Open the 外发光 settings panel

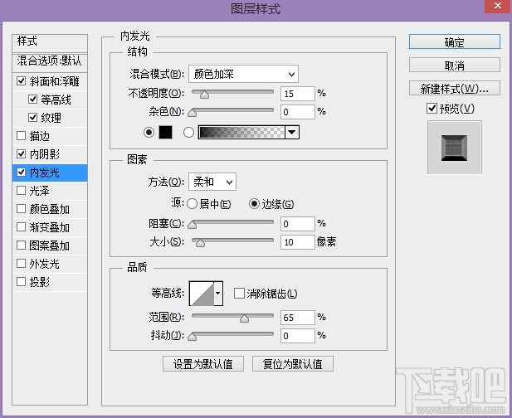45,264
